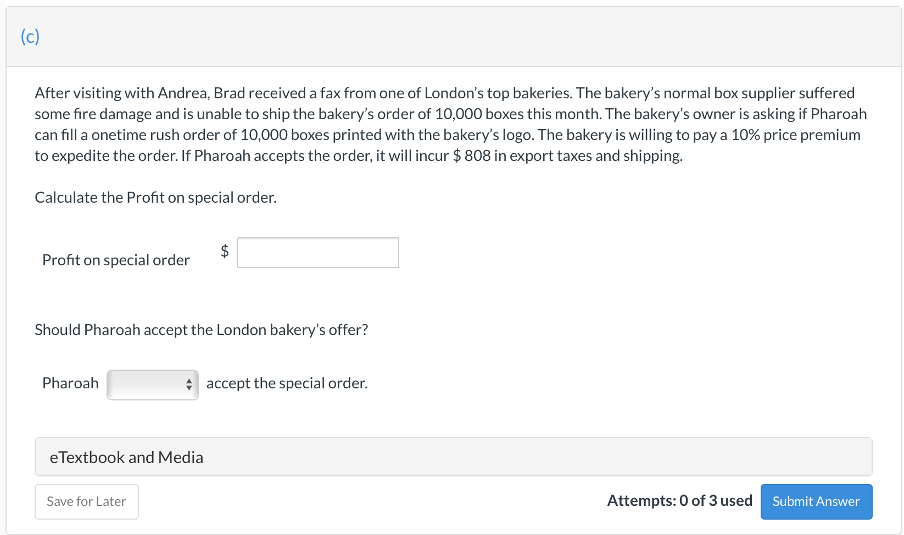Open the Pharoah accept decision dropdown
This screenshot has width=904, height=535.
[x=152, y=384]
